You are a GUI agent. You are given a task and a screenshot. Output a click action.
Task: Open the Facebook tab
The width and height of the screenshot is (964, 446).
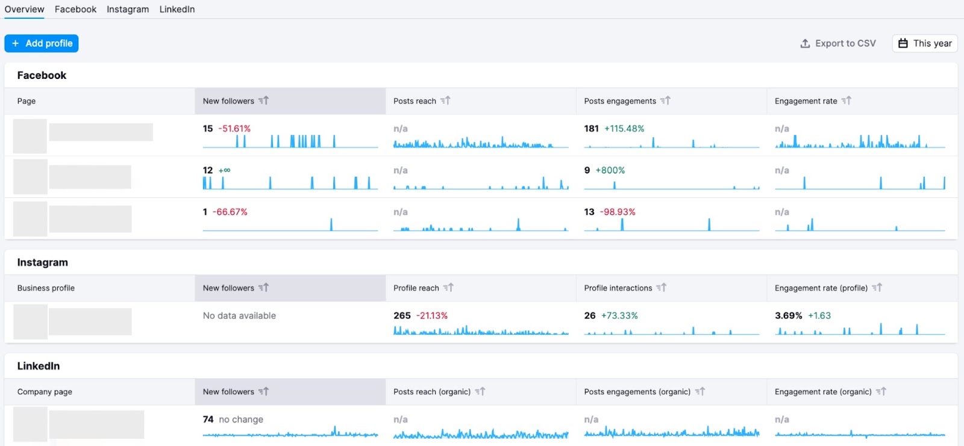pyautogui.click(x=75, y=9)
